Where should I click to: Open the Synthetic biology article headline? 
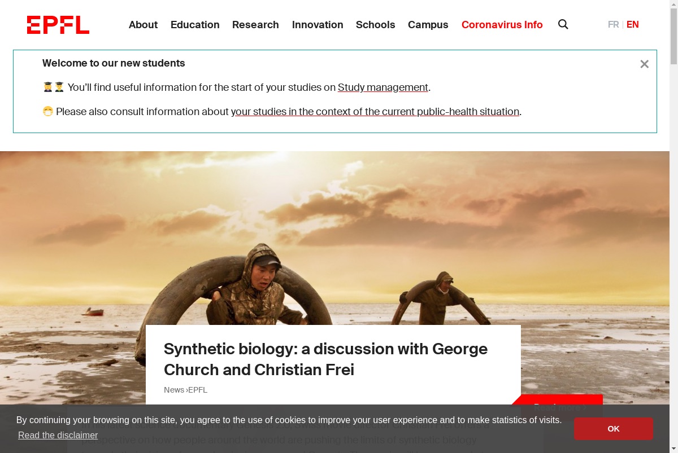[325, 359]
